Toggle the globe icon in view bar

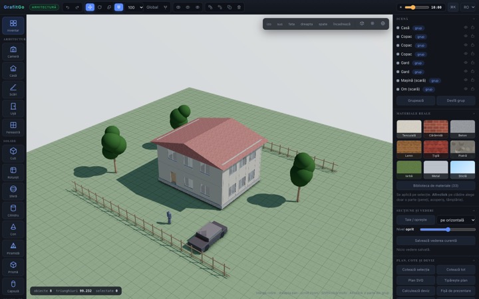[383, 23]
